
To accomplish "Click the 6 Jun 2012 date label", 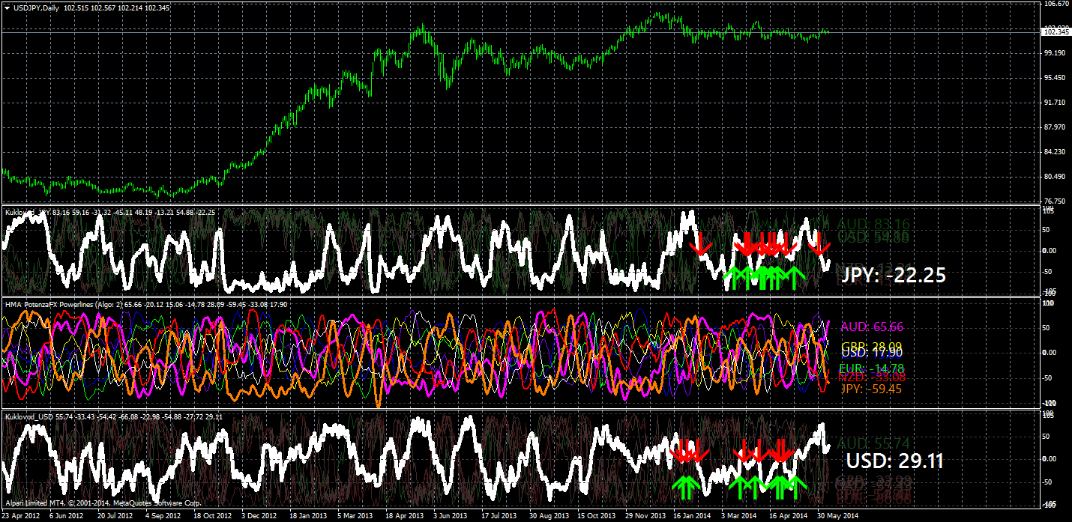I will point(64,516).
